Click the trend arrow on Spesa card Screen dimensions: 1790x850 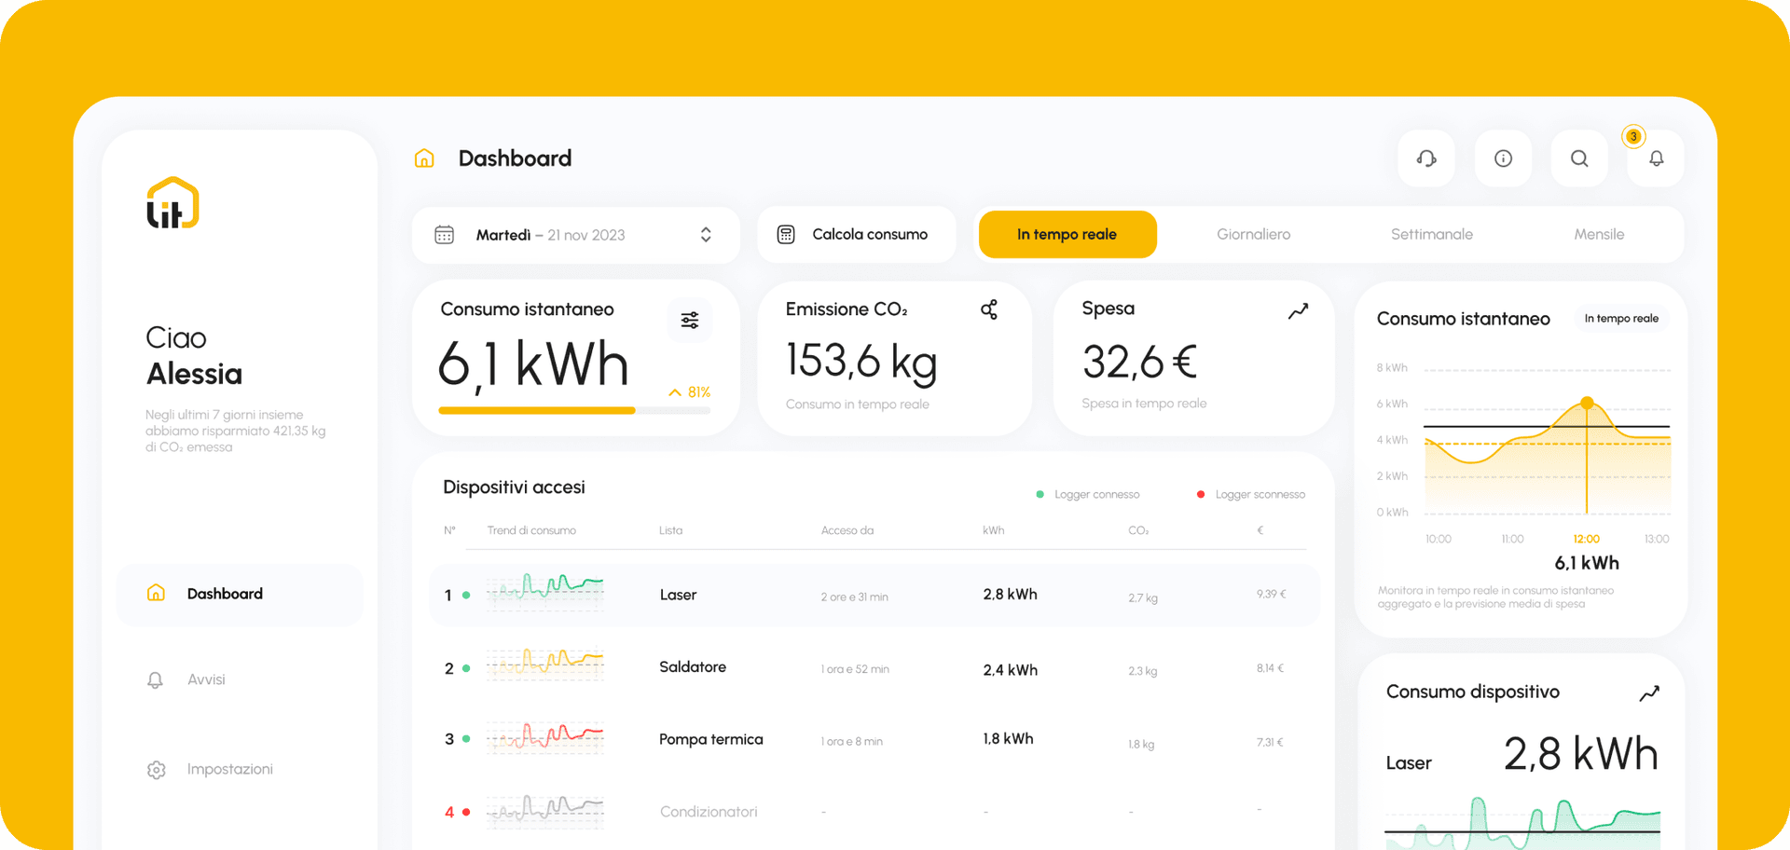[x=1298, y=311]
